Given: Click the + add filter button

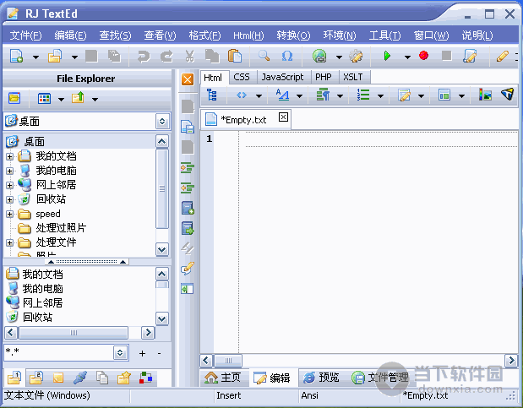Looking at the screenshot, I should [142, 353].
